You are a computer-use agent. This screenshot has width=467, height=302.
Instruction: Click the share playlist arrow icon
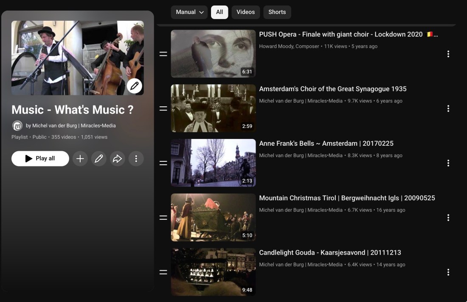click(x=117, y=158)
